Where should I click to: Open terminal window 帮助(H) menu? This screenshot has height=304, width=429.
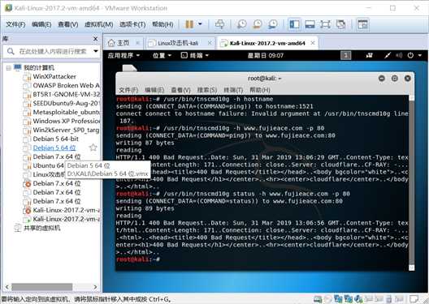point(260,90)
